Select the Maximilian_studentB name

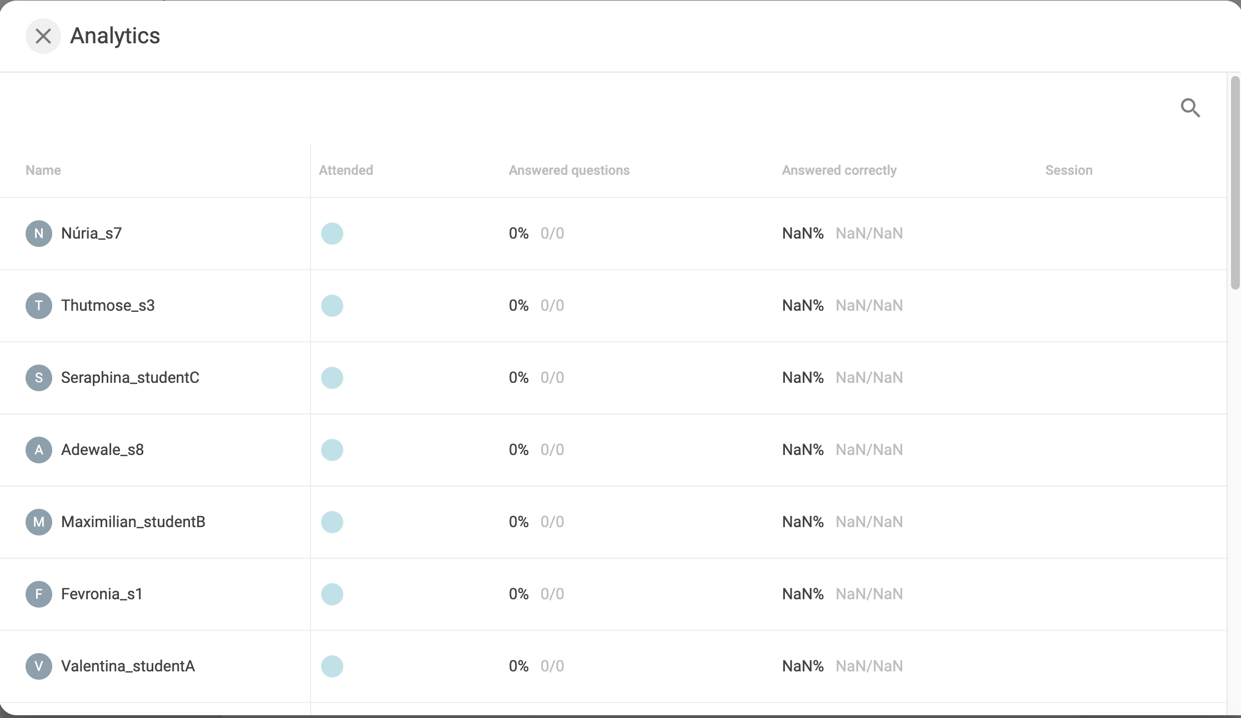click(133, 522)
